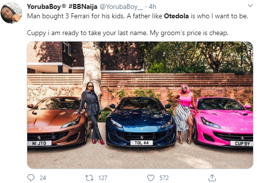Expand the tweet options chevron
Screen dimensions: 257x183
(250, 6)
